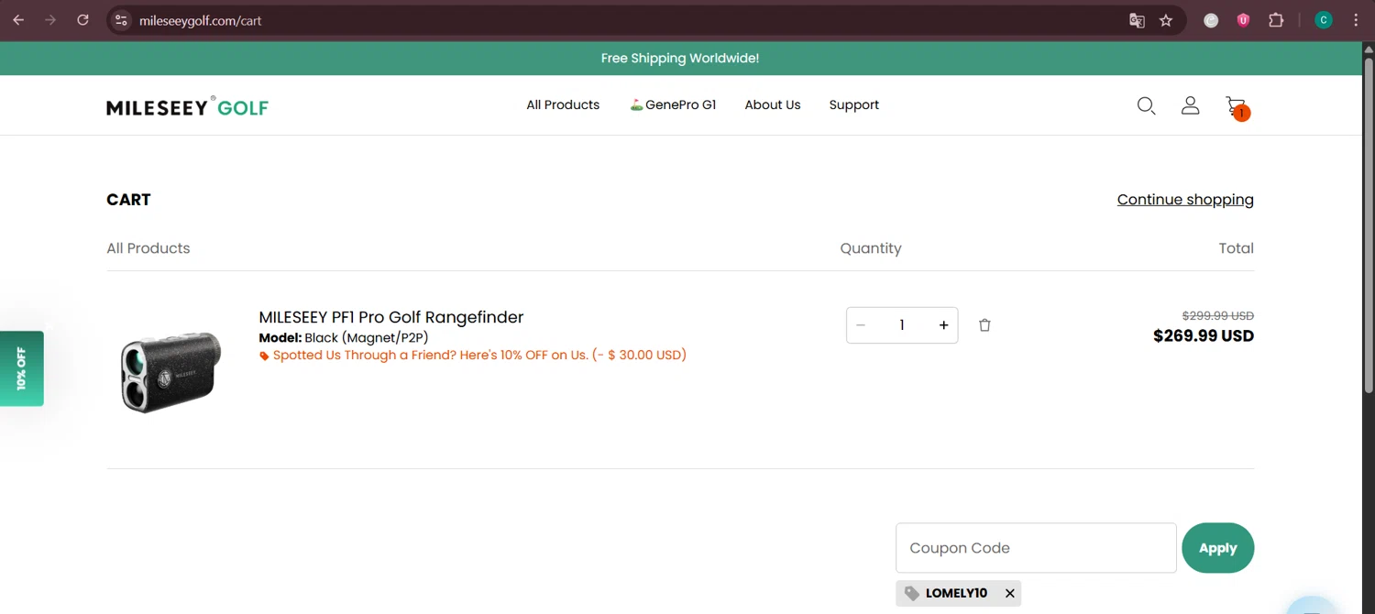Open the browser extensions puzzle icon
Viewport: 1375px width, 614px height.
tap(1276, 20)
